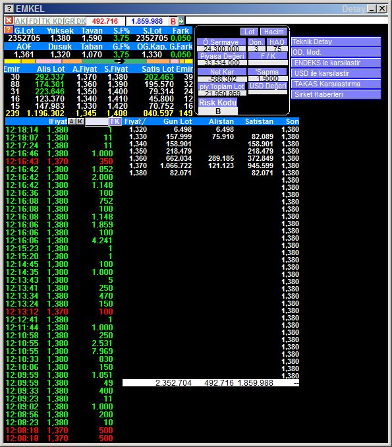Open OD. Mod. option

pos(336,53)
